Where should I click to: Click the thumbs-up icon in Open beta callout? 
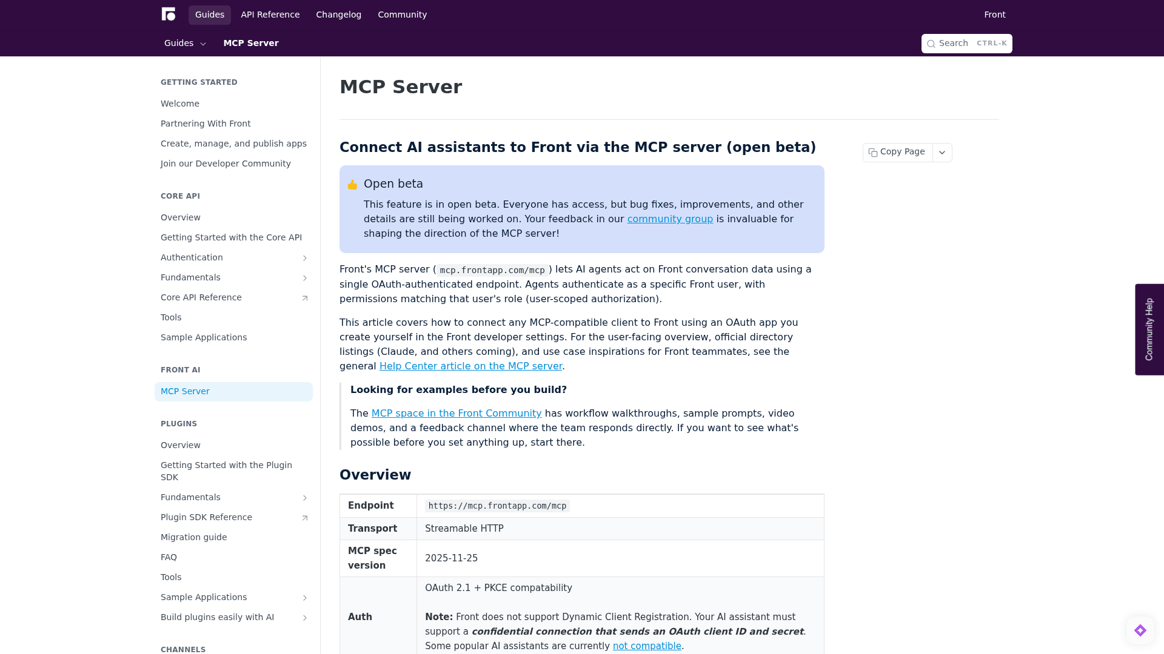pos(352,185)
